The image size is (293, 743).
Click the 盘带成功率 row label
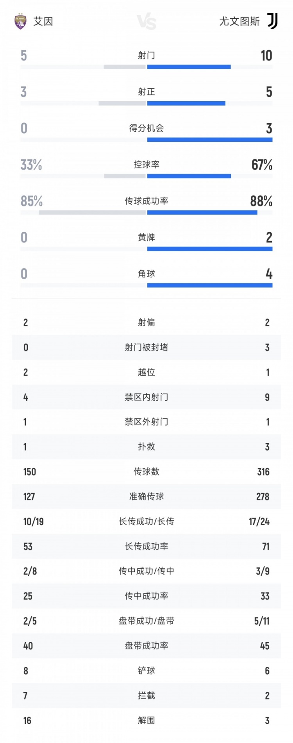(146, 646)
